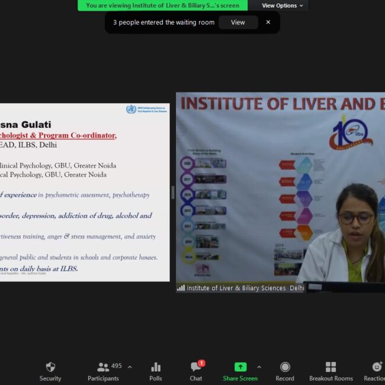The width and height of the screenshot is (385, 385).
Task: Click the unread badge on Chat
Action: [201, 363]
